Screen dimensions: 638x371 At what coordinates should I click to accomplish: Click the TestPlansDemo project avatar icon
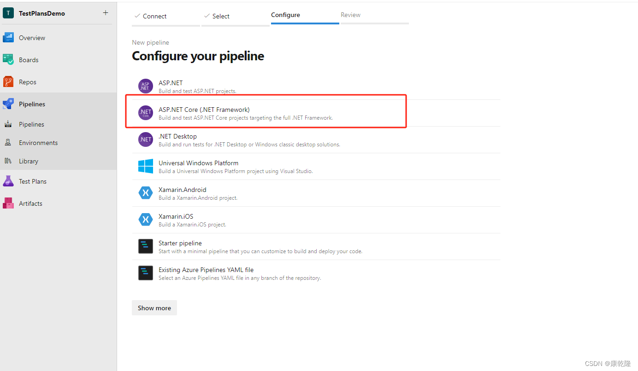coord(8,13)
